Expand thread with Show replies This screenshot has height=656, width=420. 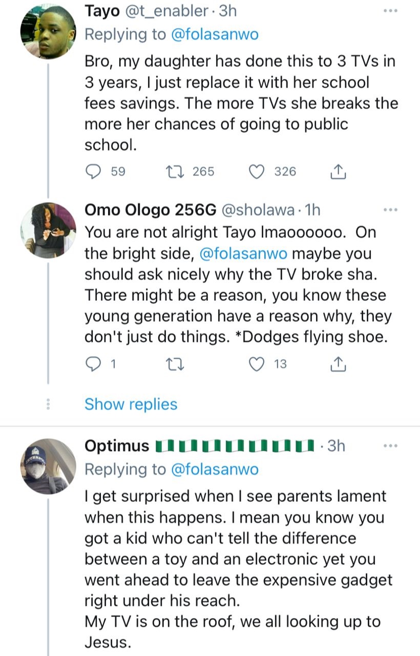131,404
